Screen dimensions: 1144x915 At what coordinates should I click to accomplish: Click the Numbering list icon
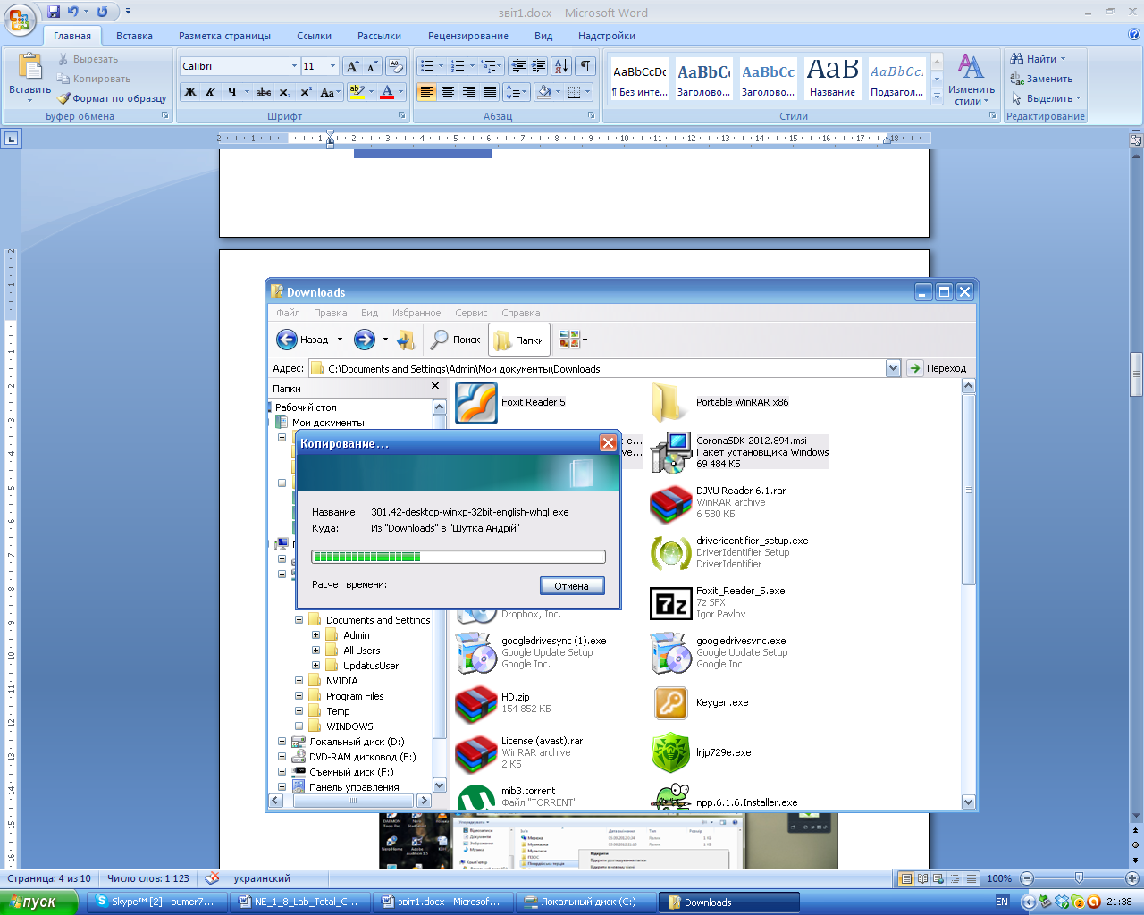pyautogui.click(x=458, y=66)
